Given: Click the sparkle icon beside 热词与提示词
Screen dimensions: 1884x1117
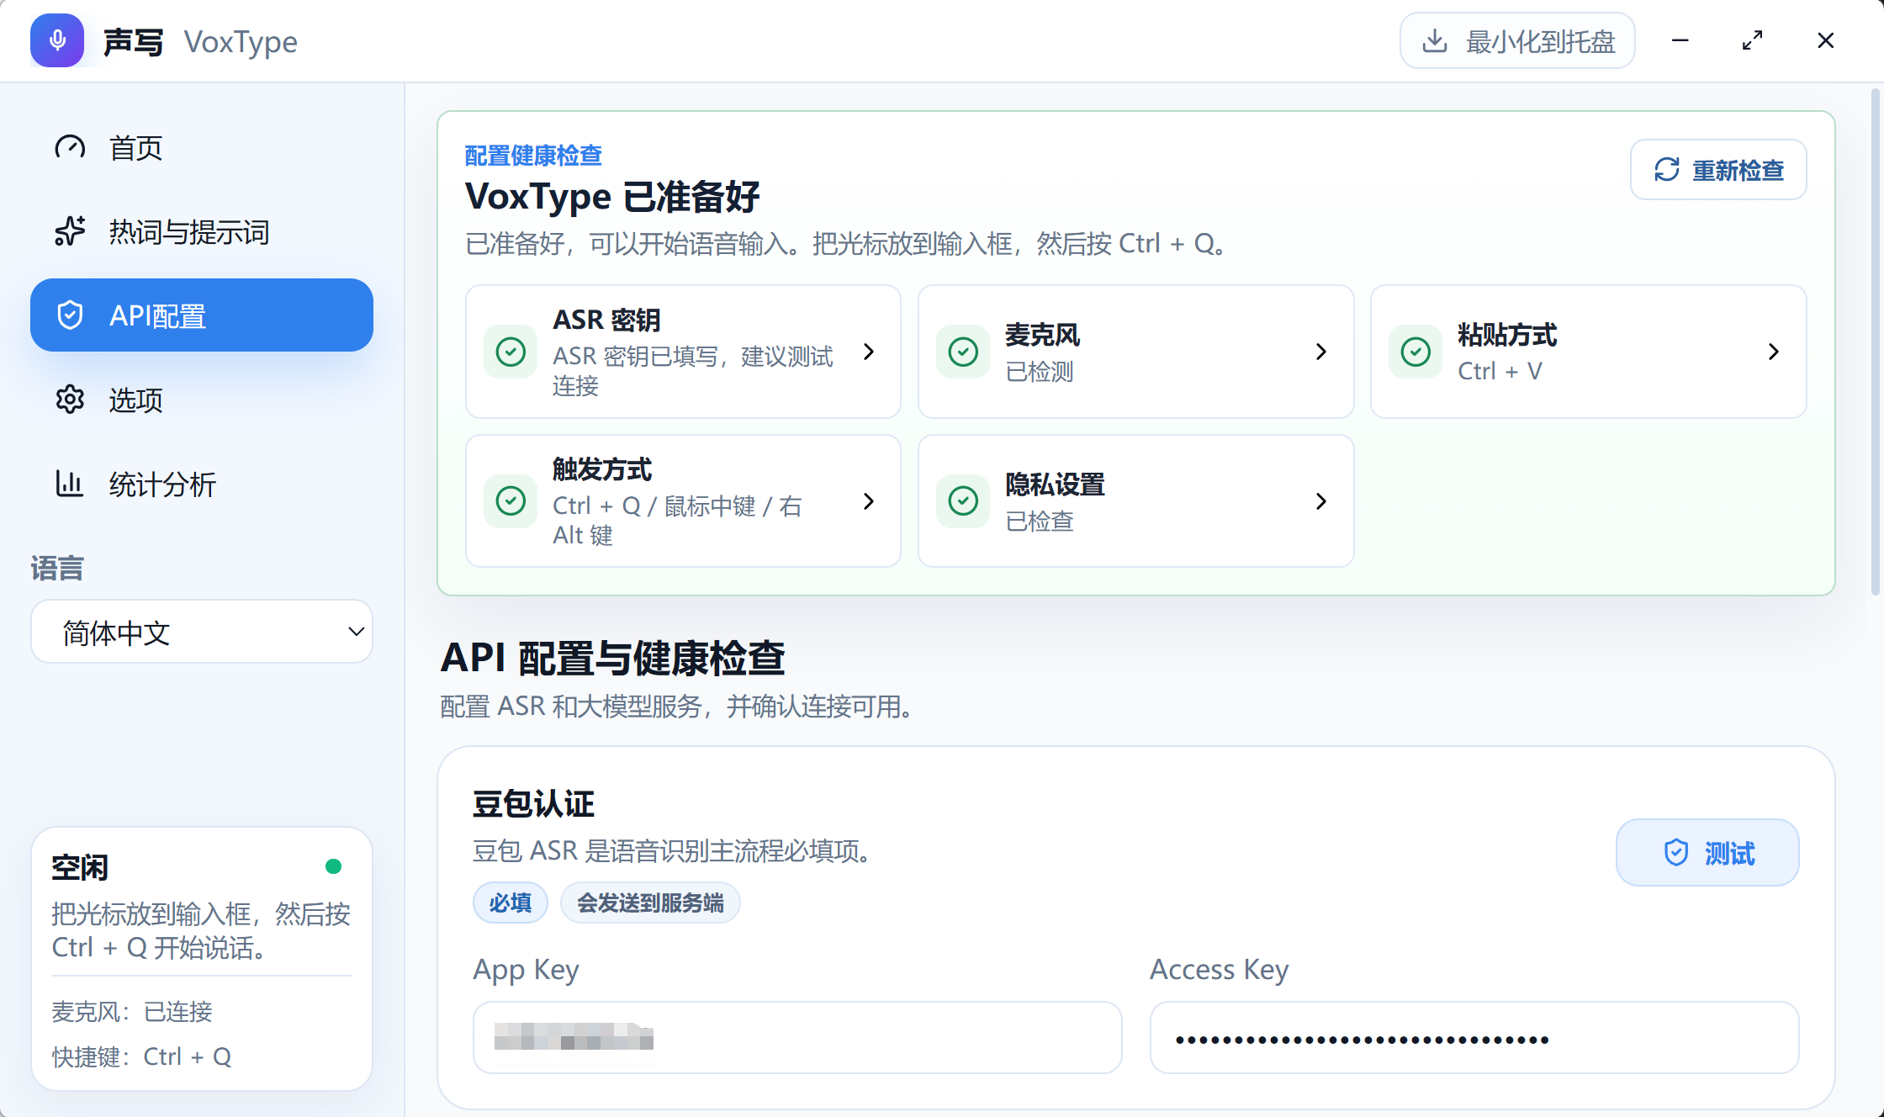Looking at the screenshot, I should tap(70, 231).
